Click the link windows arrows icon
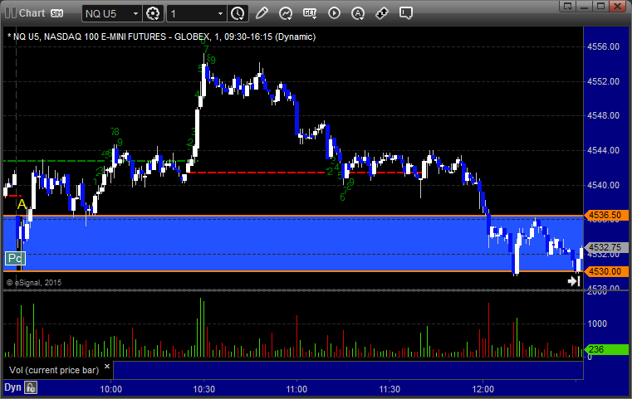The width and height of the screenshot is (632, 399). point(382,13)
